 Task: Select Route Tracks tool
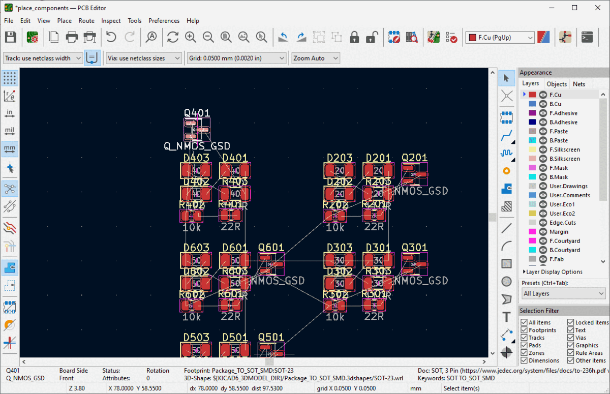coord(506,136)
